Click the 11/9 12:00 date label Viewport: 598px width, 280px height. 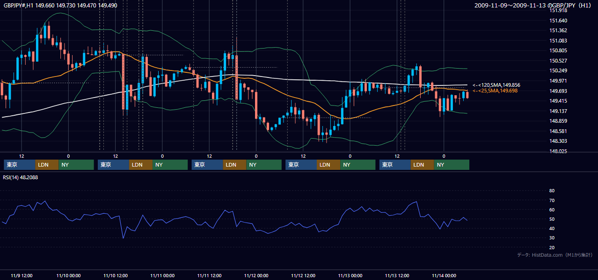[x=22, y=275]
